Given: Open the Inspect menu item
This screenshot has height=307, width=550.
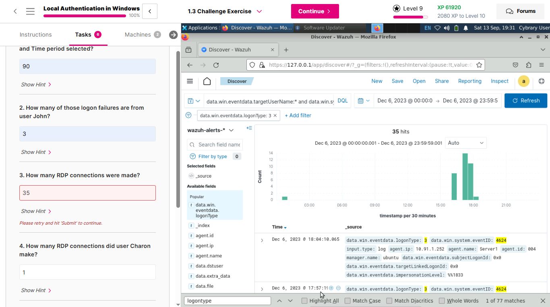Looking at the screenshot, I should coord(499,81).
